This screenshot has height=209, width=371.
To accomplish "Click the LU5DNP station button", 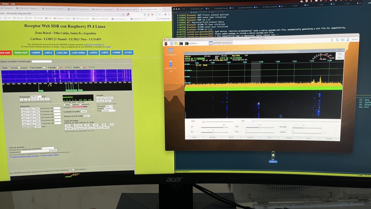I will (36, 53).
